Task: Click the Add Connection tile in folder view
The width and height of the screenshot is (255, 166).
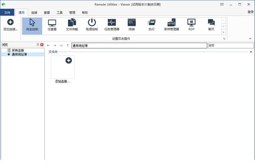Action: 62,69
